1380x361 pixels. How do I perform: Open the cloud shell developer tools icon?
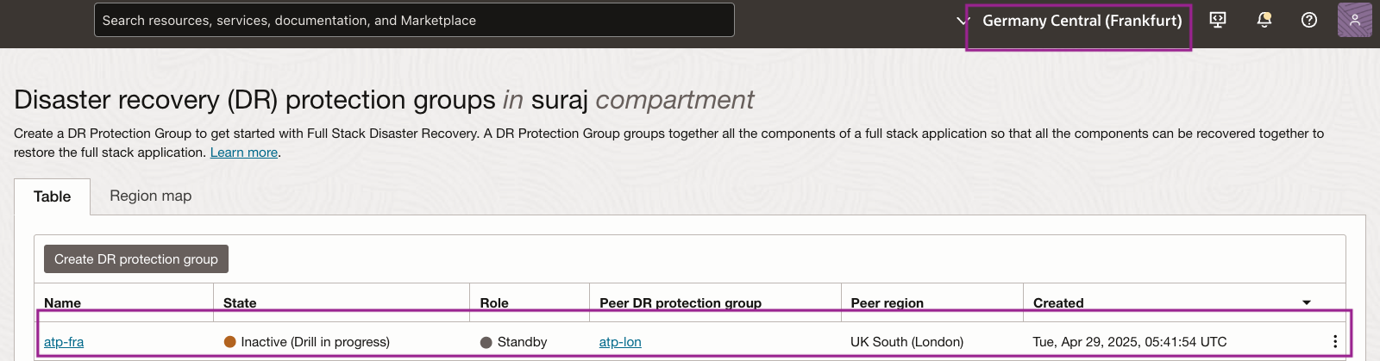tap(1218, 20)
